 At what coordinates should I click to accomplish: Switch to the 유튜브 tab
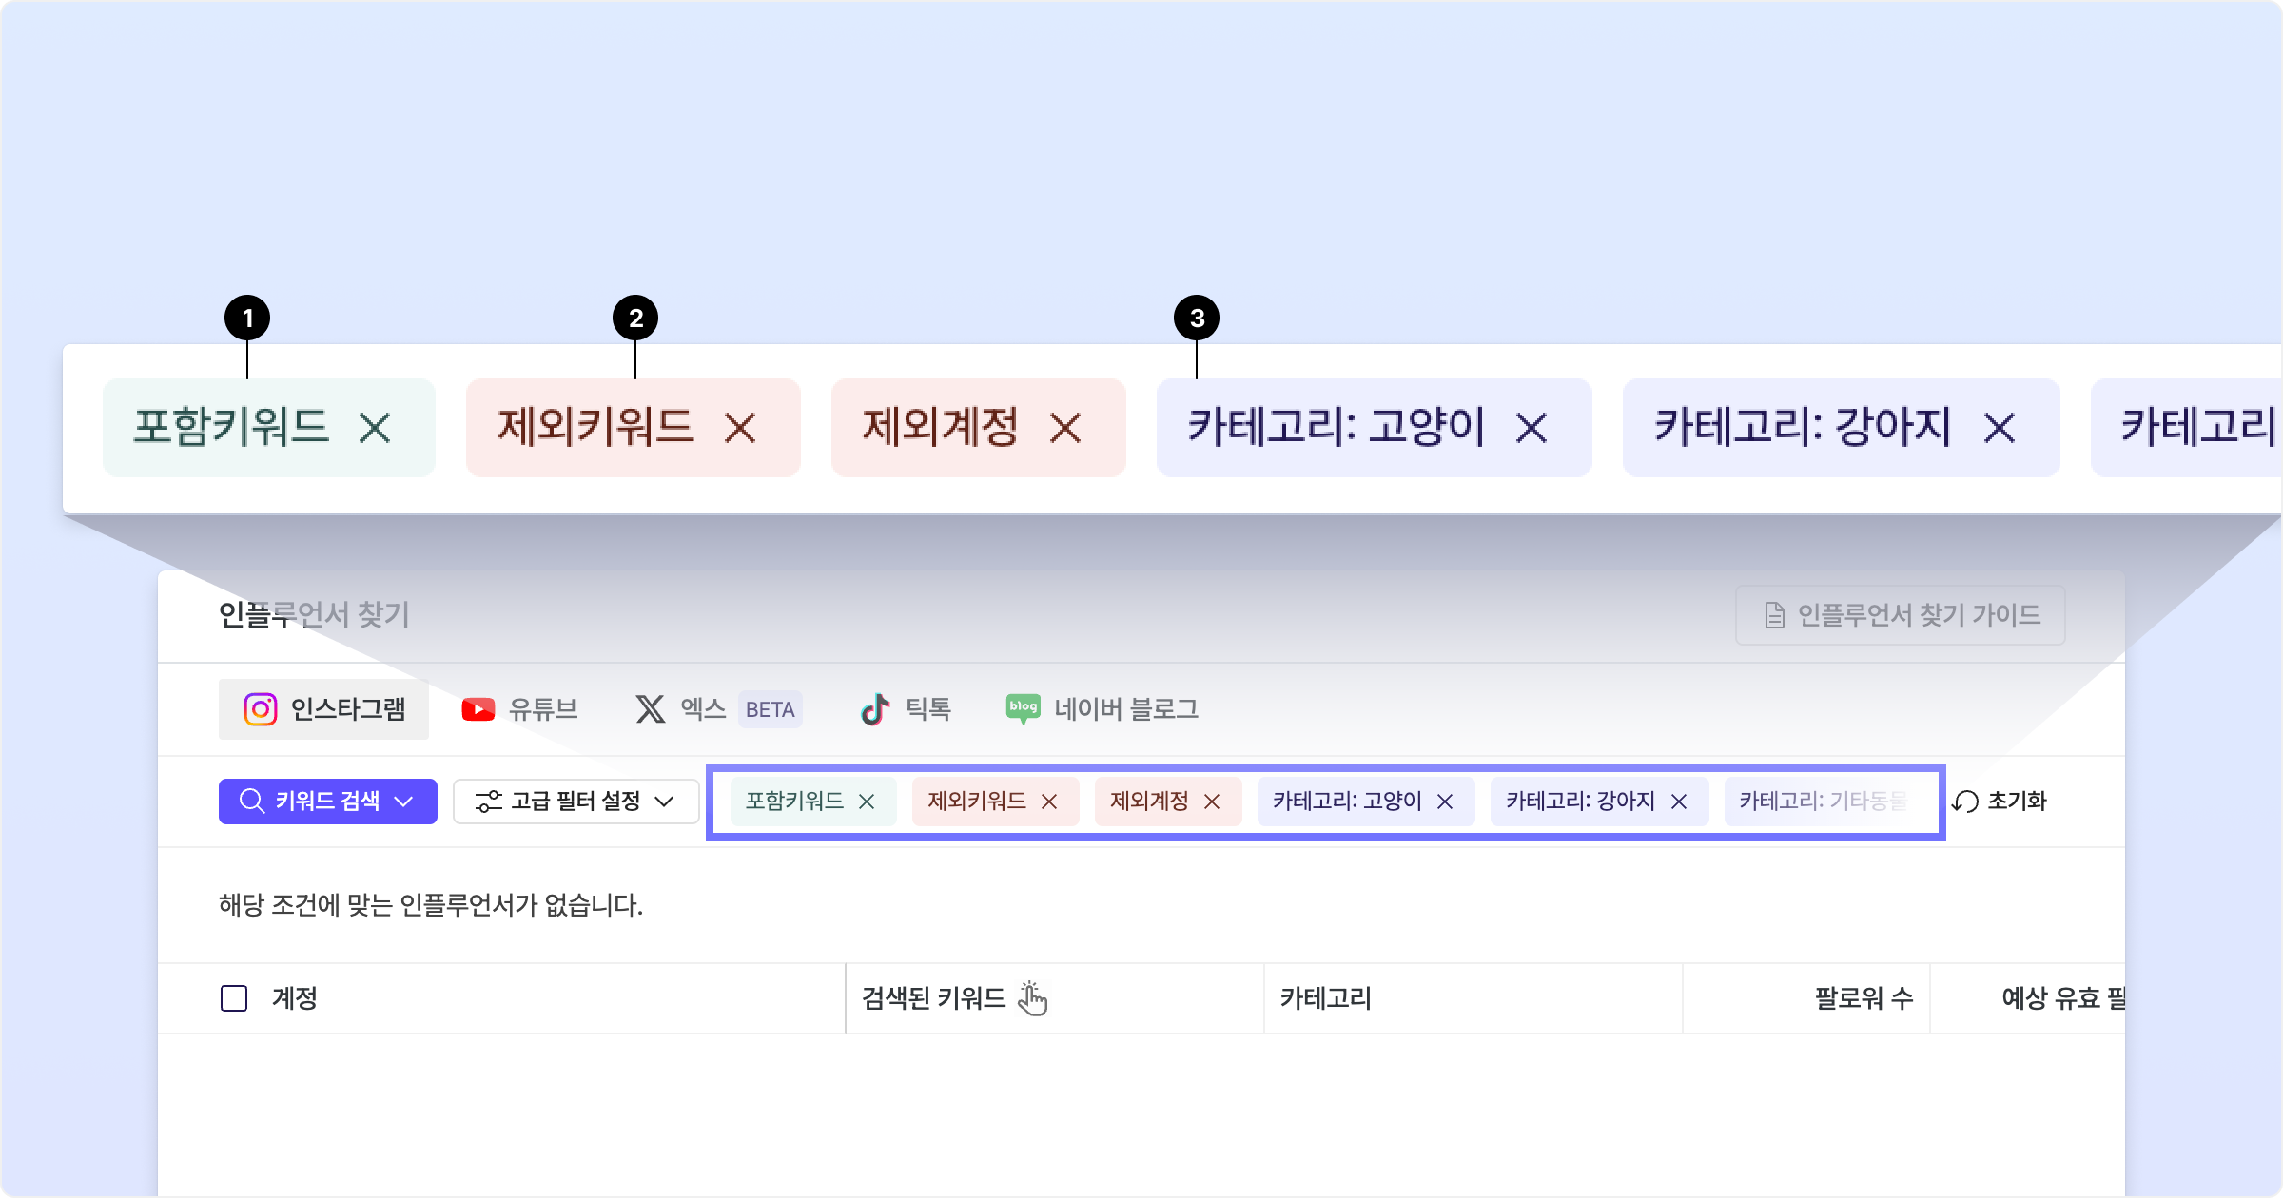(519, 709)
